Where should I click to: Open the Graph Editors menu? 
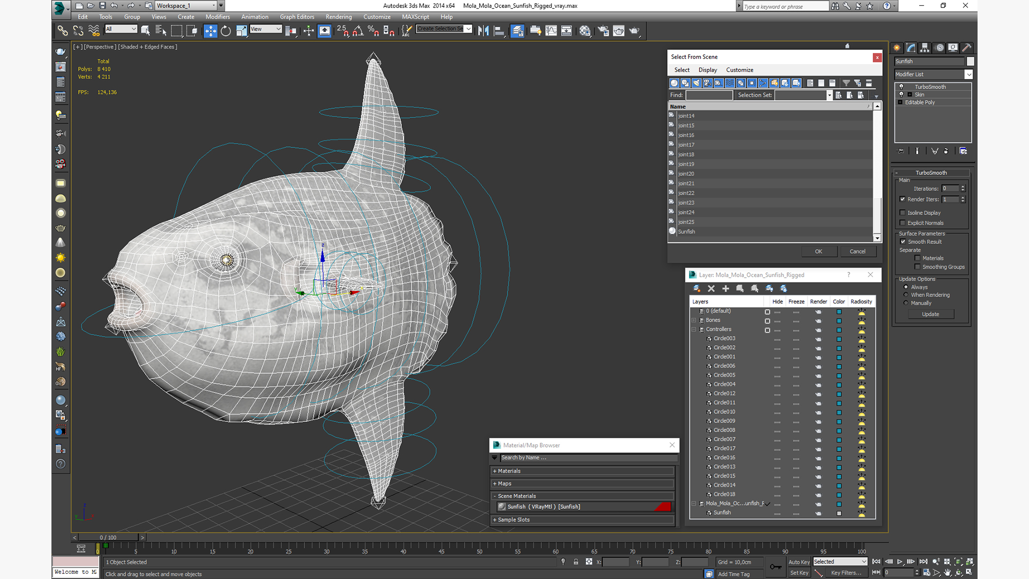[x=297, y=17]
